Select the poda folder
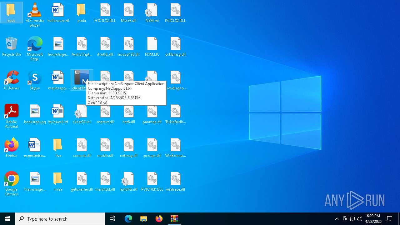The image size is (400, 225). coord(82,12)
